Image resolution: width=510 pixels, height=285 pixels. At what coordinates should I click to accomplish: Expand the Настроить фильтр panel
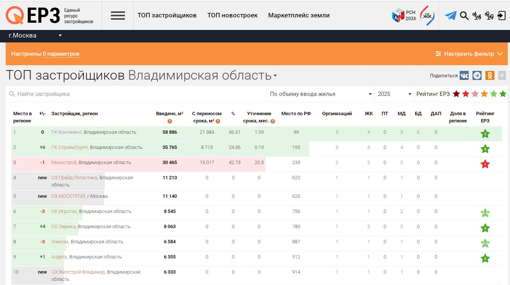pyautogui.click(x=469, y=54)
